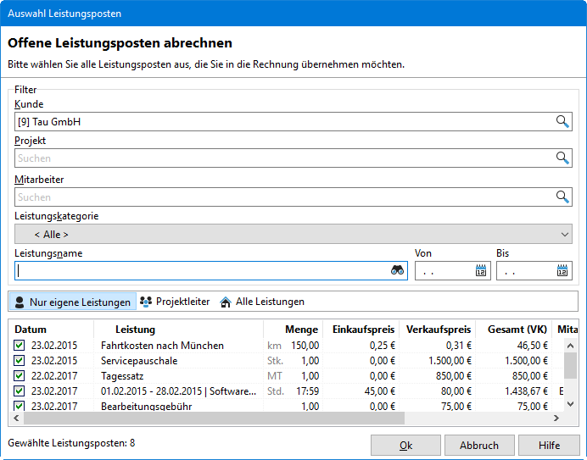Click binoculars icon in Leistungsname field

coord(397,271)
